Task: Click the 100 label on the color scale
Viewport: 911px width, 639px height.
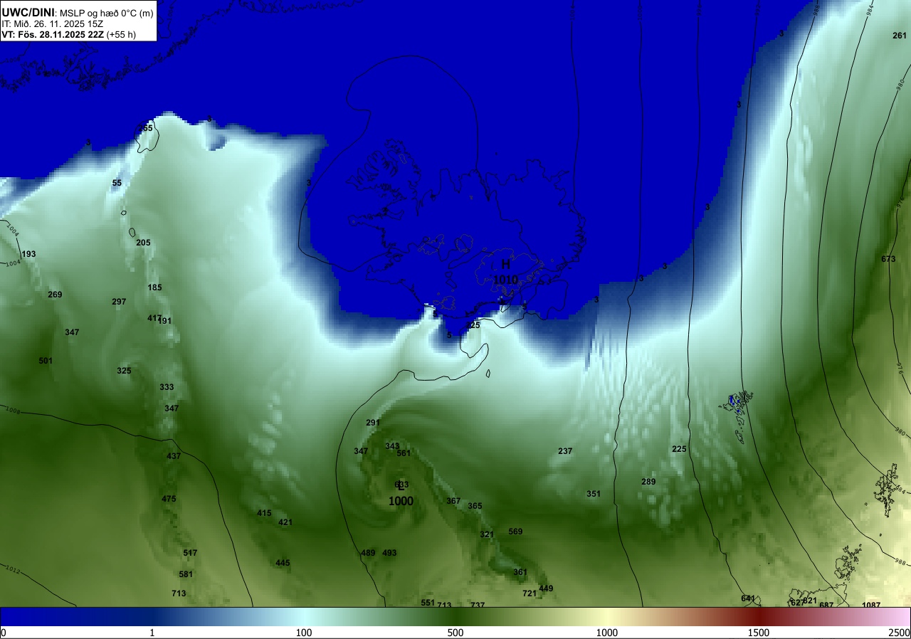Action: pyautogui.click(x=304, y=633)
